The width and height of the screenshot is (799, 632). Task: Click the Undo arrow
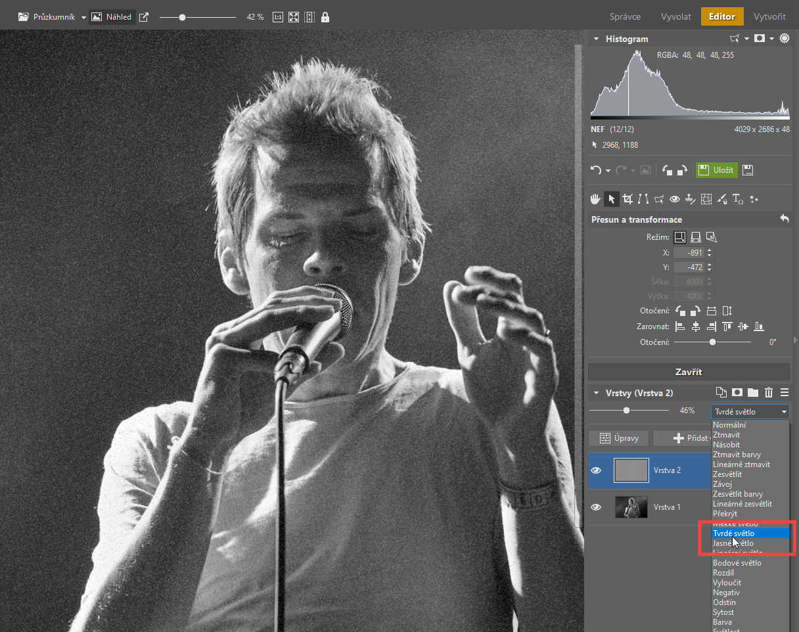tap(596, 170)
